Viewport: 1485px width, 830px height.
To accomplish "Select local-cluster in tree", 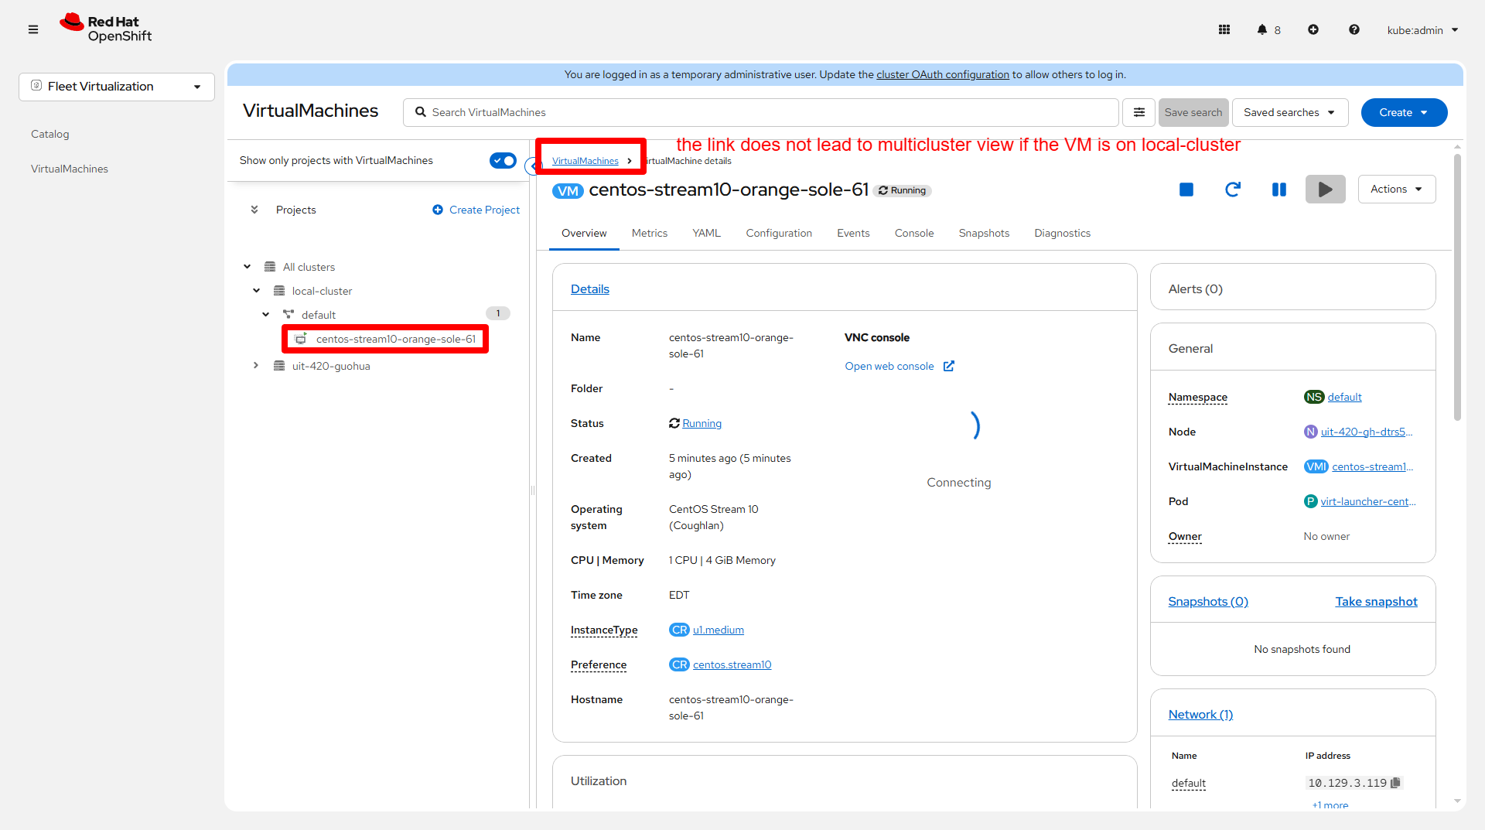I will pyautogui.click(x=322, y=291).
